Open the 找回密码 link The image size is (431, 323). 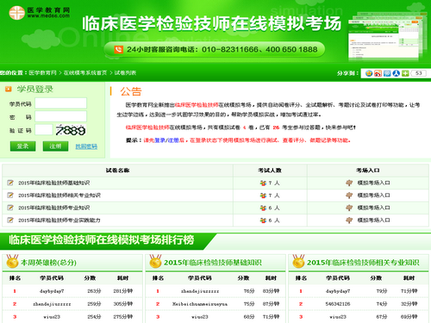coord(86,146)
